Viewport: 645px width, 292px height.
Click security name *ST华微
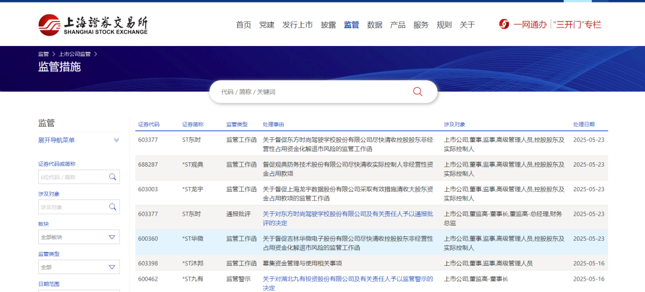[192, 238]
